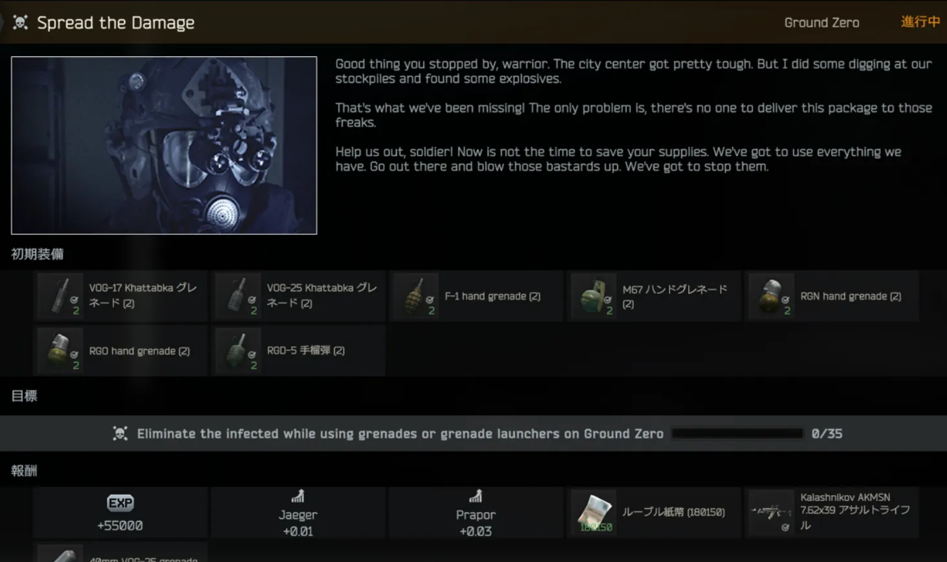Click the skull icon in the objective row
This screenshot has width=947, height=562.
click(120, 434)
